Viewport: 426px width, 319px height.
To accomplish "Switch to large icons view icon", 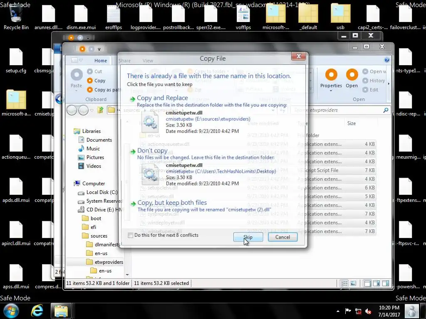I will pos(353,283).
